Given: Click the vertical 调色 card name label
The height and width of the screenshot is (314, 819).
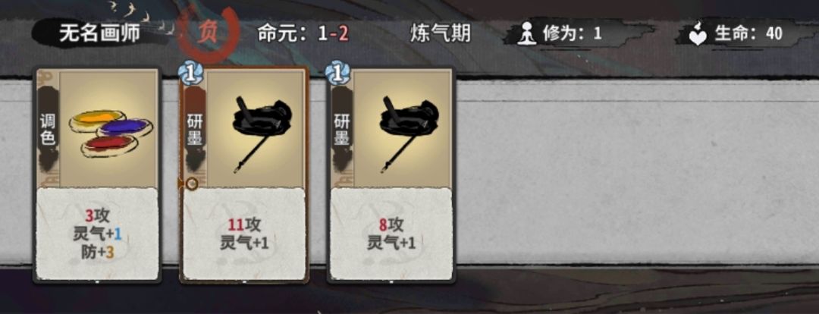Looking at the screenshot, I should tap(48, 130).
